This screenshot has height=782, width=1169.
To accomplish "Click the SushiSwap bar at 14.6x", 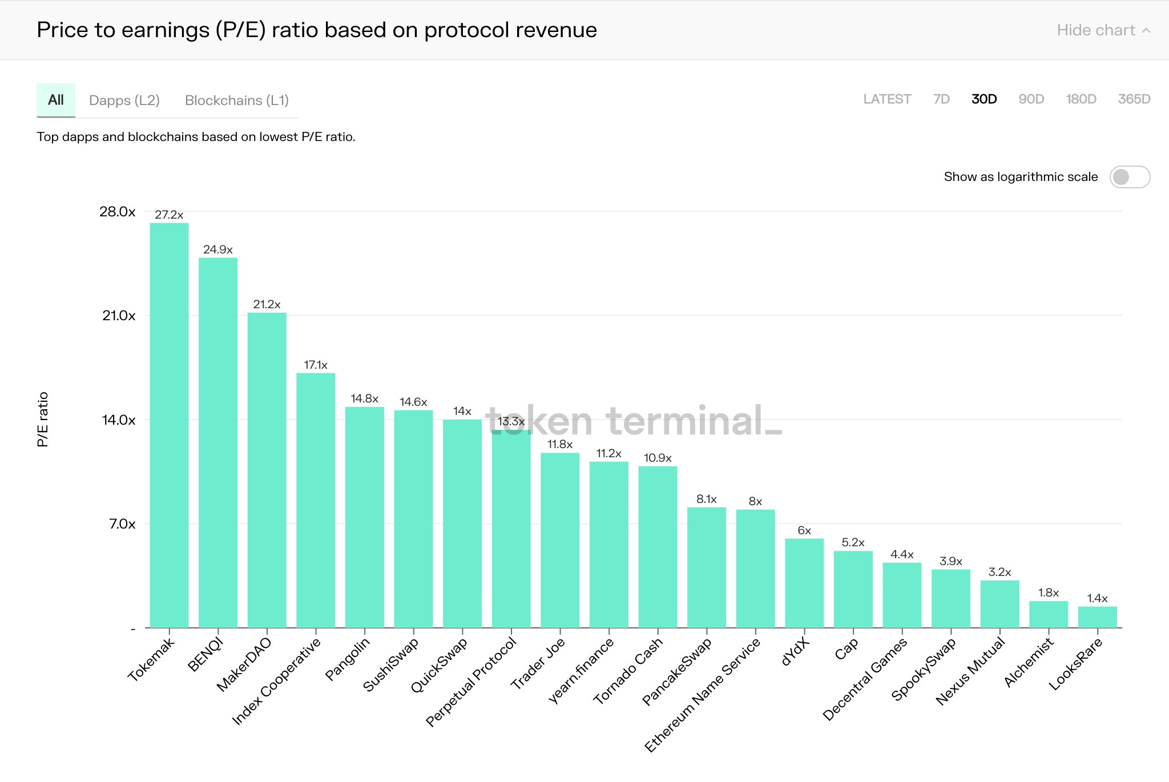I will (x=413, y=519).
